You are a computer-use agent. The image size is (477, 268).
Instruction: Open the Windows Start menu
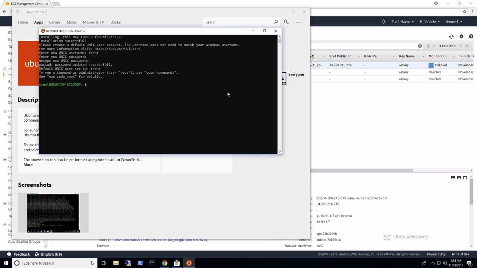(6, 263)
